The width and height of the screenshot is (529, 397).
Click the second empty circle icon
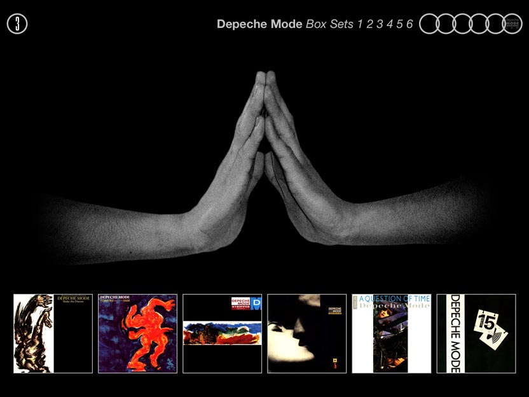446,24
